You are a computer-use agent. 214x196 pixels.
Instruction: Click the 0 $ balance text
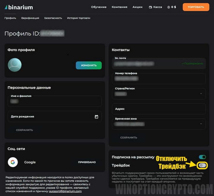pos(174,7)
